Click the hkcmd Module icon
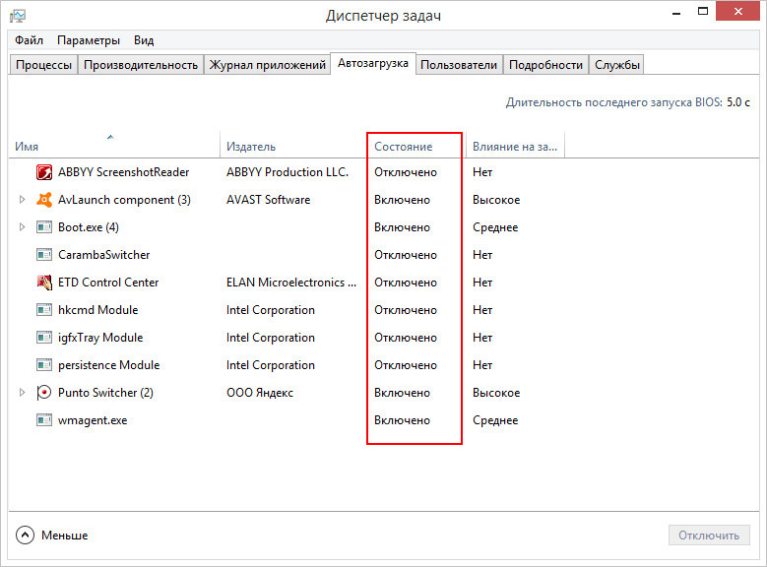 [x=44, y=310]
